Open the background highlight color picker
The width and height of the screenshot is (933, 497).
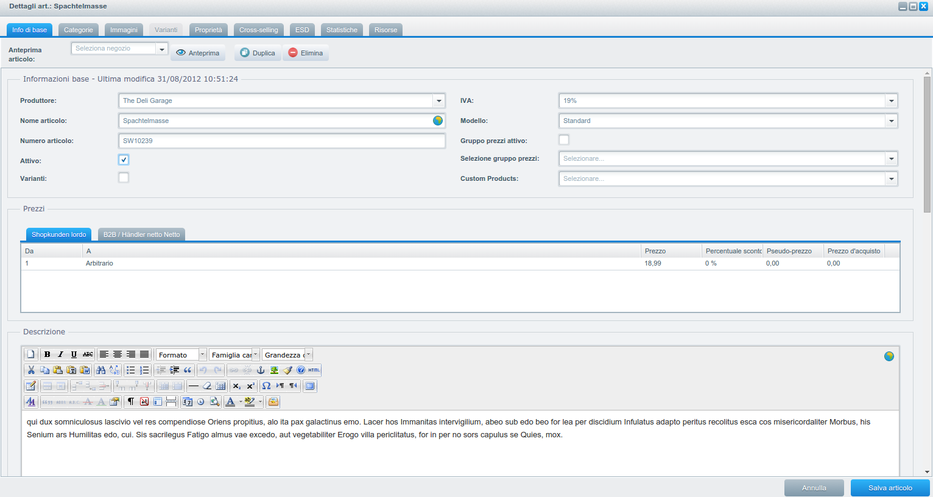coord(250,402)
